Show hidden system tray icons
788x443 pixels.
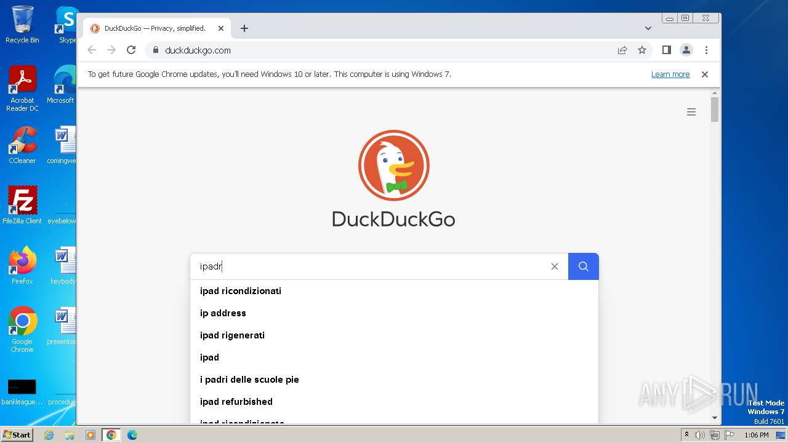click(x=686, y=435)
